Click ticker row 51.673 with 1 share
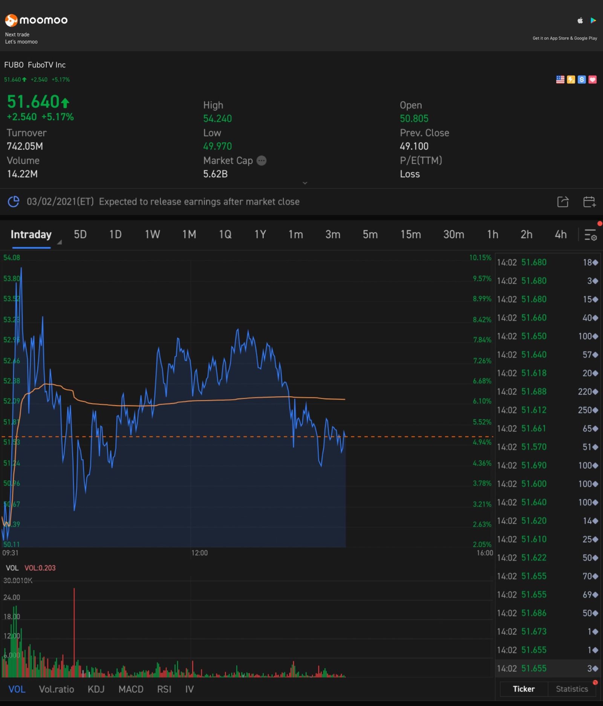The height and width of the screenshot is (706, 603). tap(548, 631)
